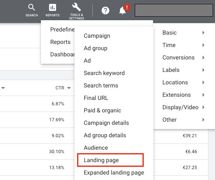This screenshot has height=180, width=215.
Task: Open the Predefined reports menu entry
Action: pos(62,30)
